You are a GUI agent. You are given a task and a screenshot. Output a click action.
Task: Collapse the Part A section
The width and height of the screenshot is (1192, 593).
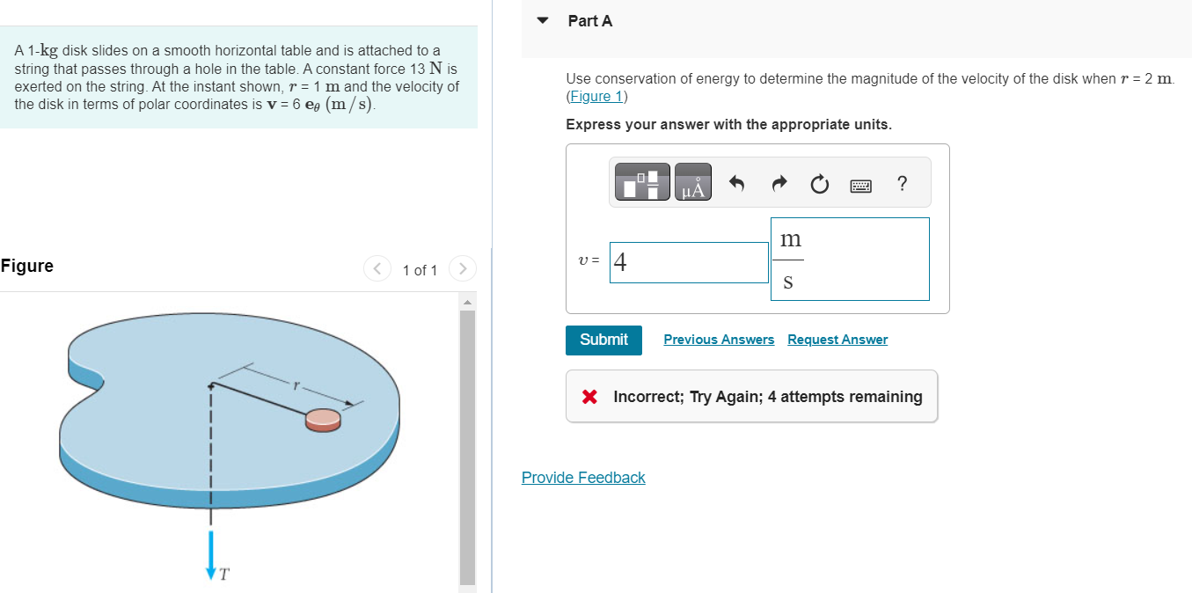tap(542, 19)
